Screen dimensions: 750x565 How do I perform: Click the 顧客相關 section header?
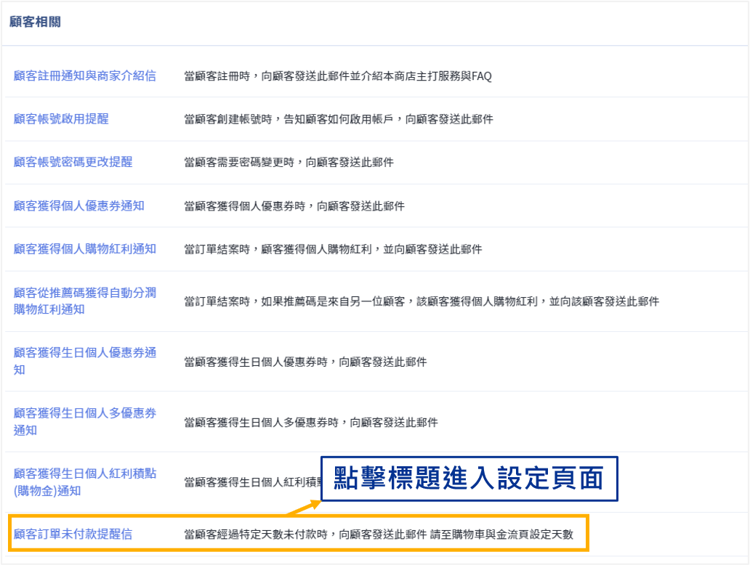(36, 22)
